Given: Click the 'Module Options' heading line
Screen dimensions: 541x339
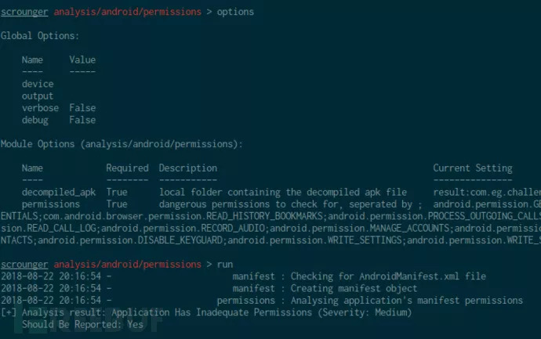Looking at the screenshot, I should pyautogui.click(x=122, y=144).
